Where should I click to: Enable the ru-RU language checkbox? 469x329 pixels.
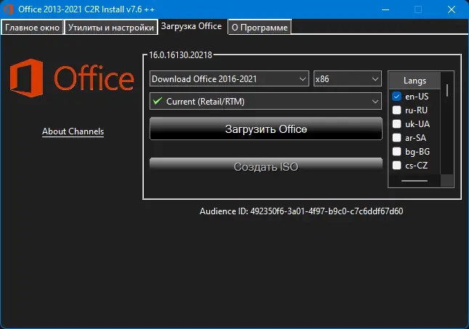point(396,110)
